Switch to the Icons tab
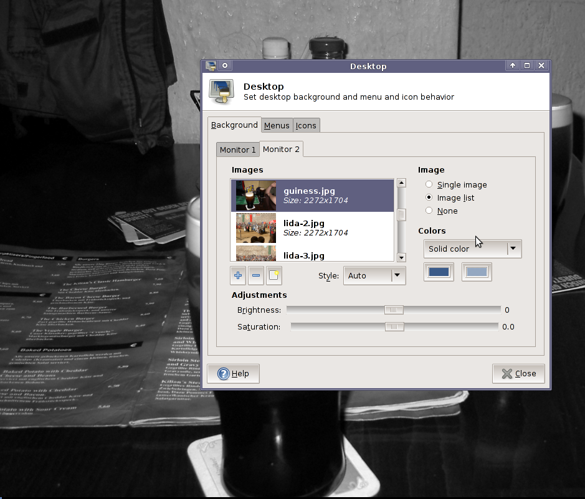 click(x=306, y=125)
